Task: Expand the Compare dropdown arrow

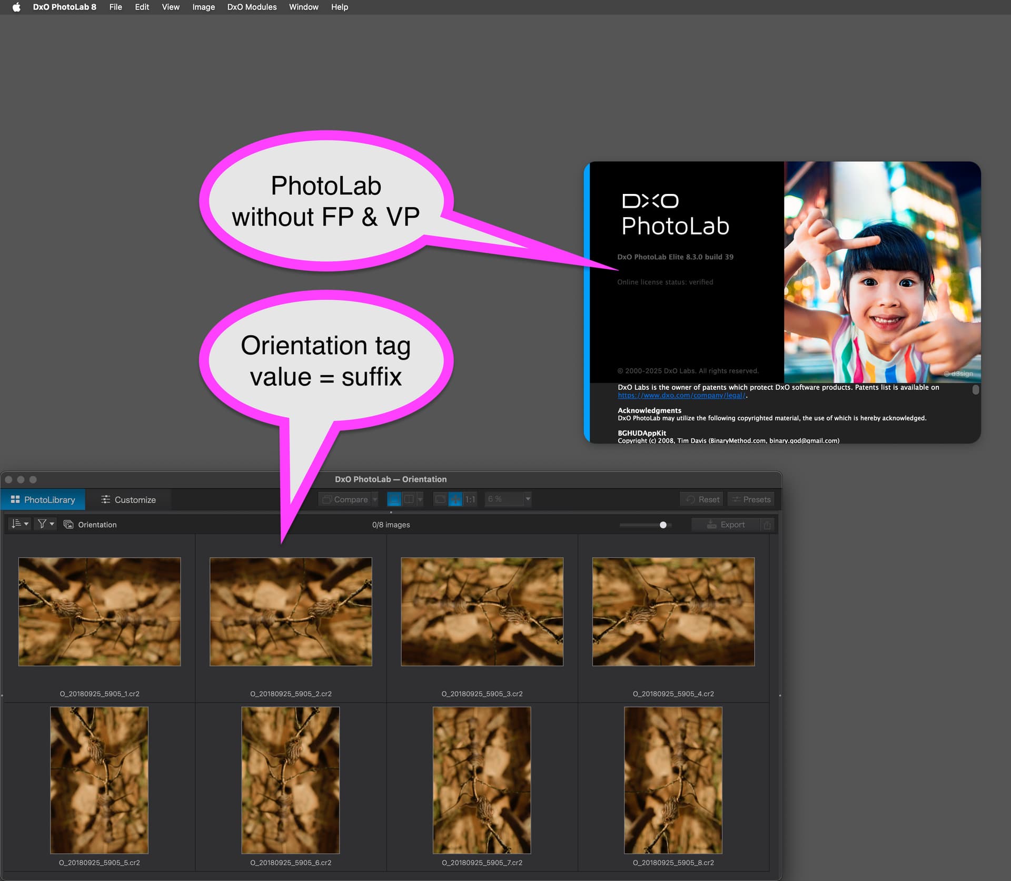Action: (x=375, y=499)
